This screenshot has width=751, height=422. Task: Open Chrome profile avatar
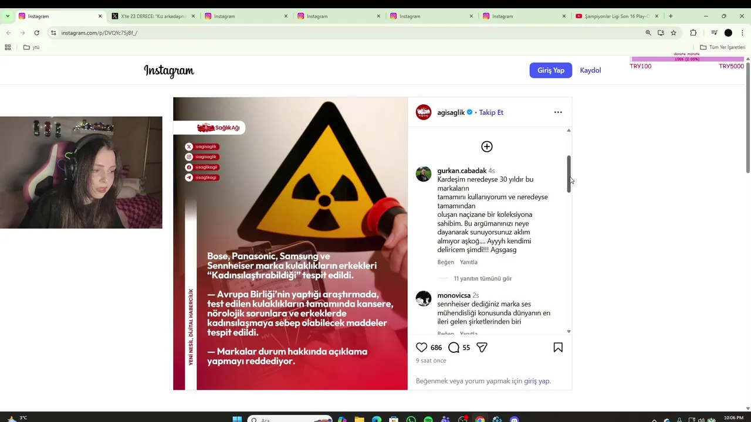(x=728, y=33)
